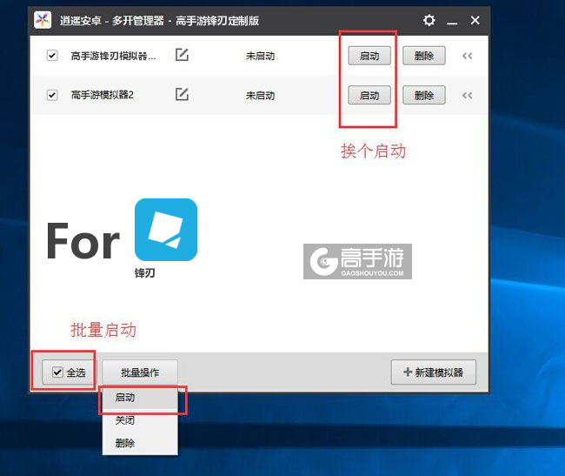Close the multi-instance manager window
Viewport: 565px width, 476px height.
pyautogui.click(x=475, y=20)
